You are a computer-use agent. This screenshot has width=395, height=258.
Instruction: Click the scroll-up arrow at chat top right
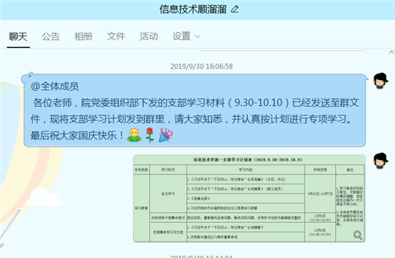391,52
